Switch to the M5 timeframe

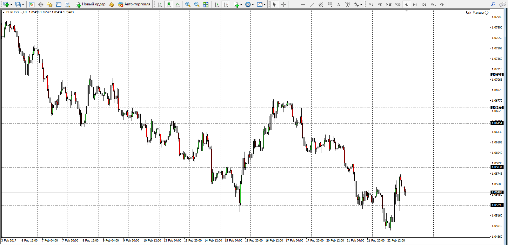point(380,4)
